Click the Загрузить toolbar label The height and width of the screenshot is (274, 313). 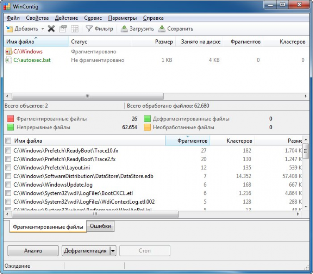coord(142,29)
